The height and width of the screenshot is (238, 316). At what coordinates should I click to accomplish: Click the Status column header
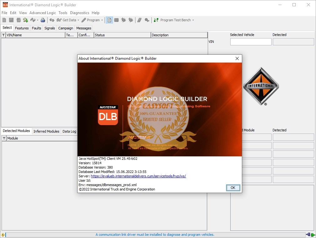[122, 35]
